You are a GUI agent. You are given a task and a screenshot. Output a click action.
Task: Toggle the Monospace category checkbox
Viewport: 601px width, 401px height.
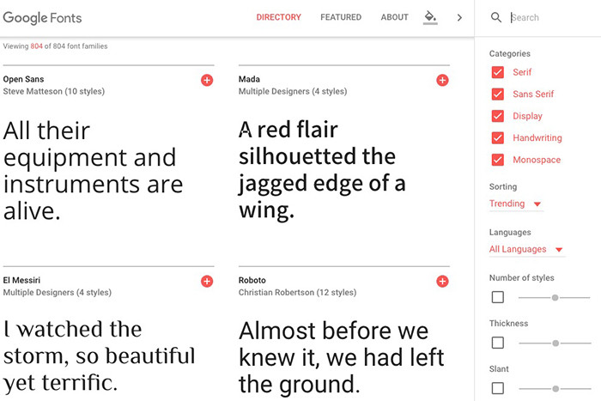click(x=497, y=160)
